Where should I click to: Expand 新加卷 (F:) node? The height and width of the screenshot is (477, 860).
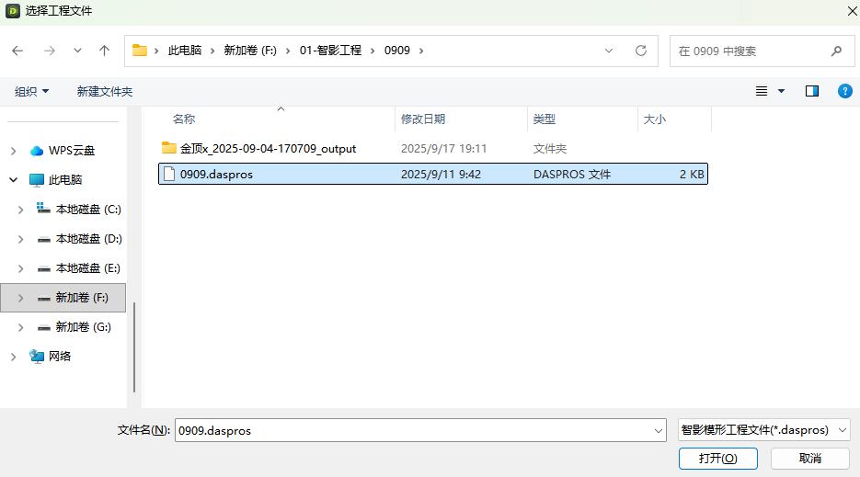[x=20, y=298]
